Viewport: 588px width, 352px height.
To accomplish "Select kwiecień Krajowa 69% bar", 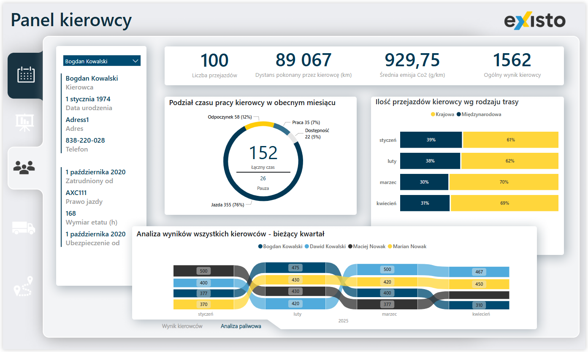I will [x=504, y=203].
